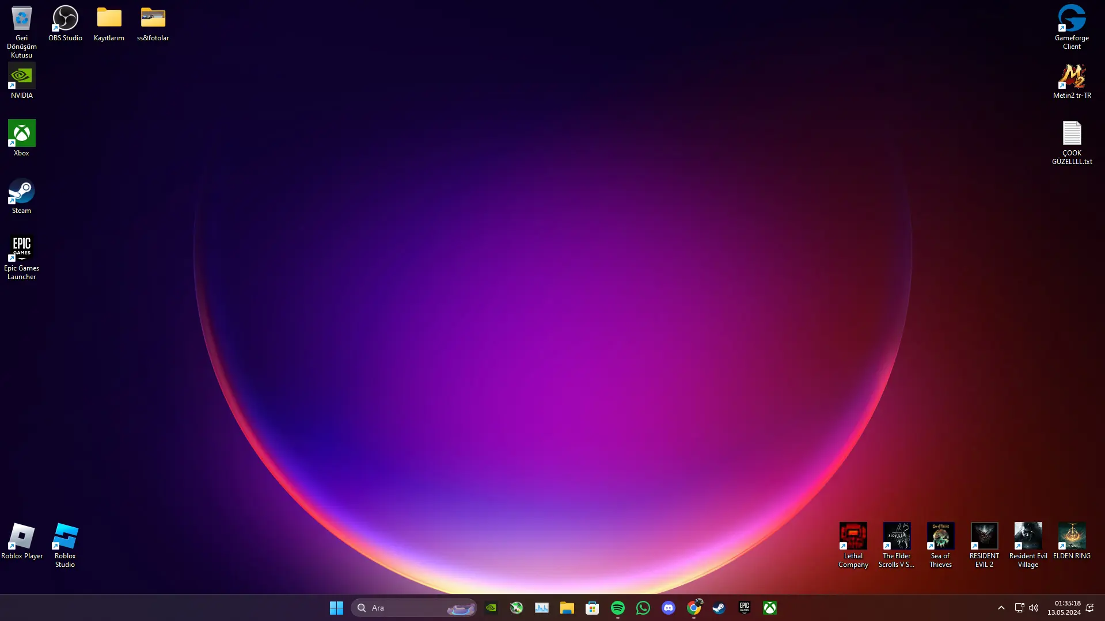This screenshot has width=1105, height=621.
Task: Select the Lethal Company game shortcut
Action: pos(853,545)
